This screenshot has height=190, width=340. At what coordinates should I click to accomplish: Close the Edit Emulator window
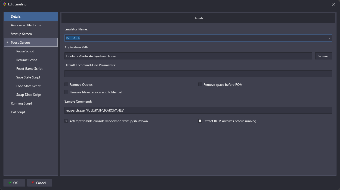point(334,4)
